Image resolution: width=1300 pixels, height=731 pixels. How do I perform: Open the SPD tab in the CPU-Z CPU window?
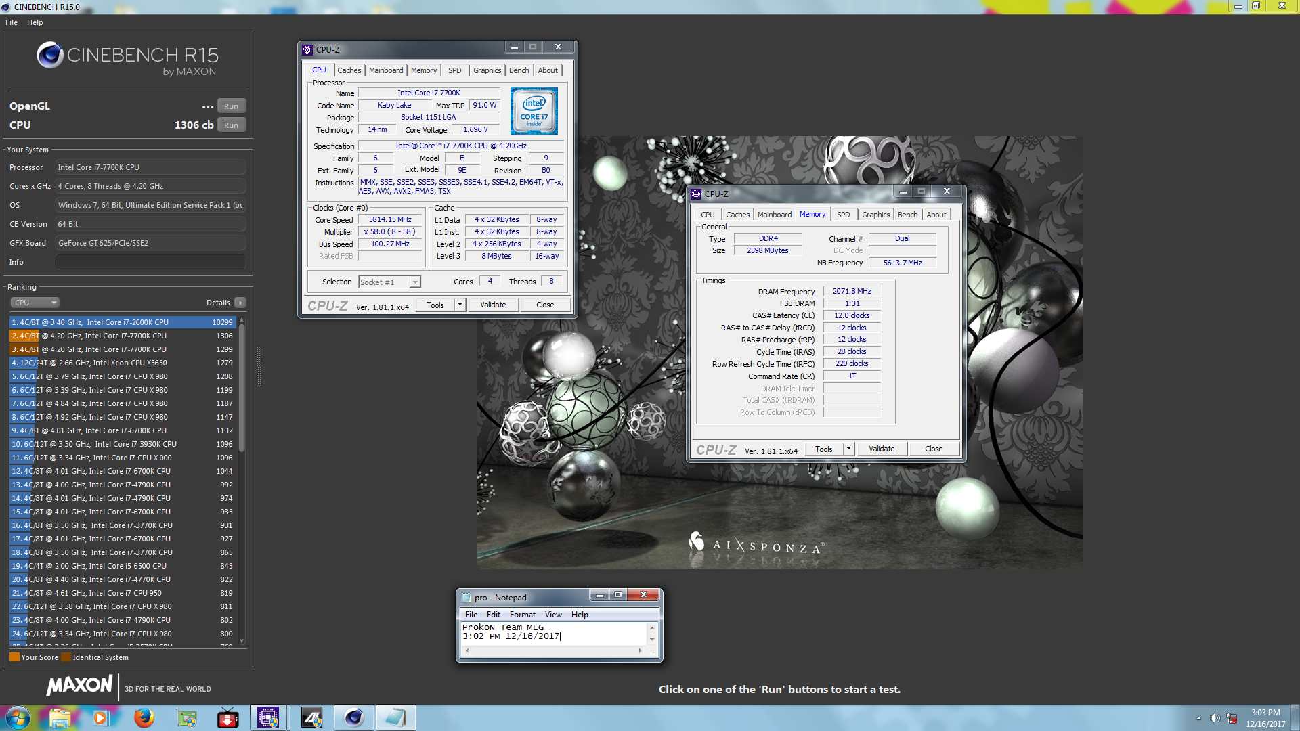click(x=455, y=70)
